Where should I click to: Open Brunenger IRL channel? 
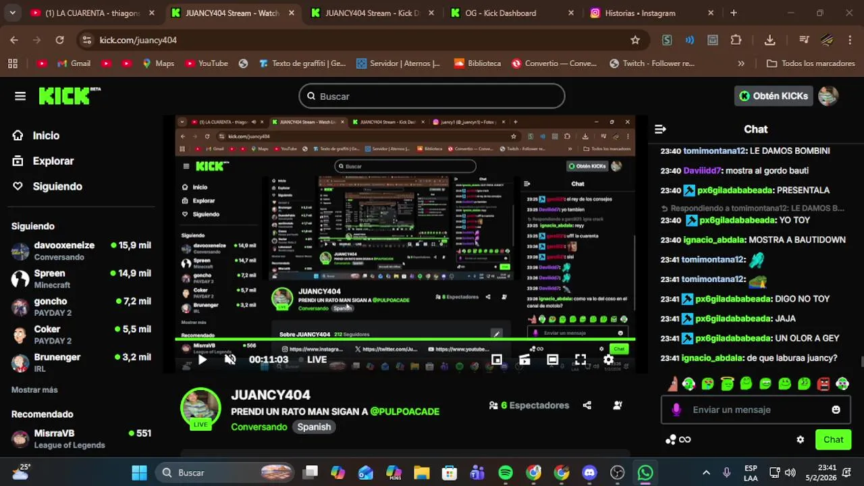pyautogui.click(x=81, y=363)
